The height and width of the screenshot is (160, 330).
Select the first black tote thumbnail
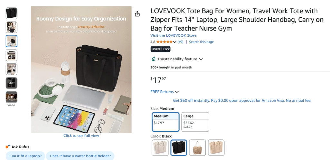click(12, 13)
